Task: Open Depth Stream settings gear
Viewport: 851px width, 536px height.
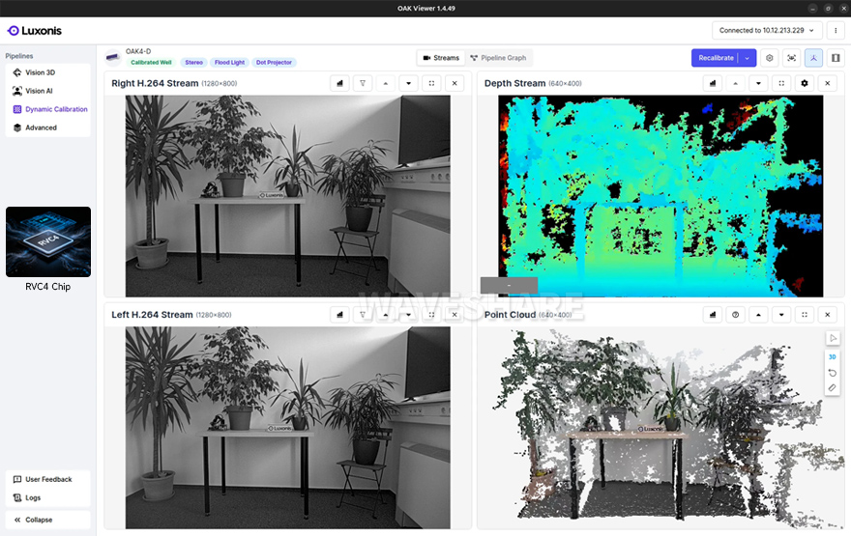Action: pyautogui.click(x=805, y=83)
